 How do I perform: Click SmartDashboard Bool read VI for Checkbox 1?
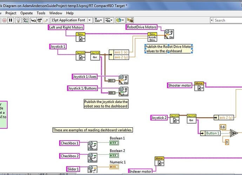coord(93,146)
